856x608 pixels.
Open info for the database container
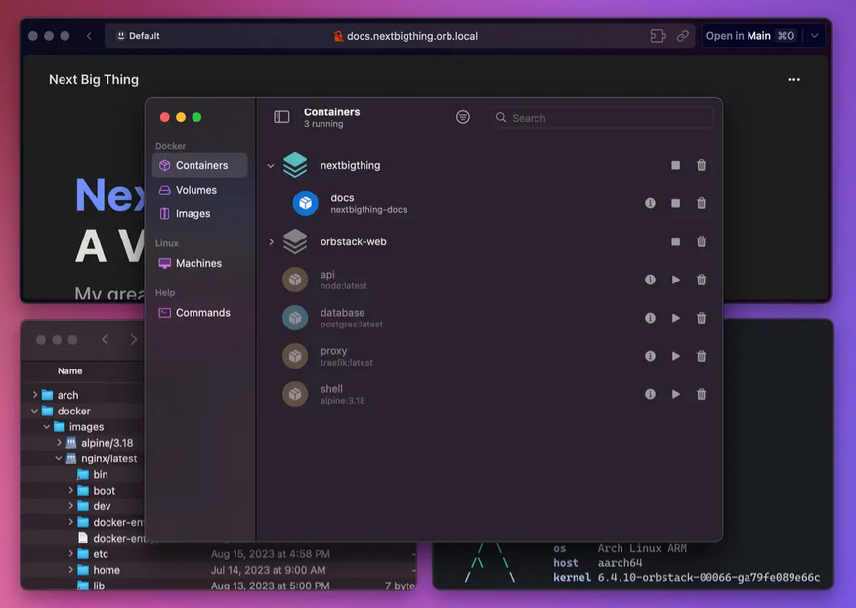pyautogui.click(x=650, y=318)
